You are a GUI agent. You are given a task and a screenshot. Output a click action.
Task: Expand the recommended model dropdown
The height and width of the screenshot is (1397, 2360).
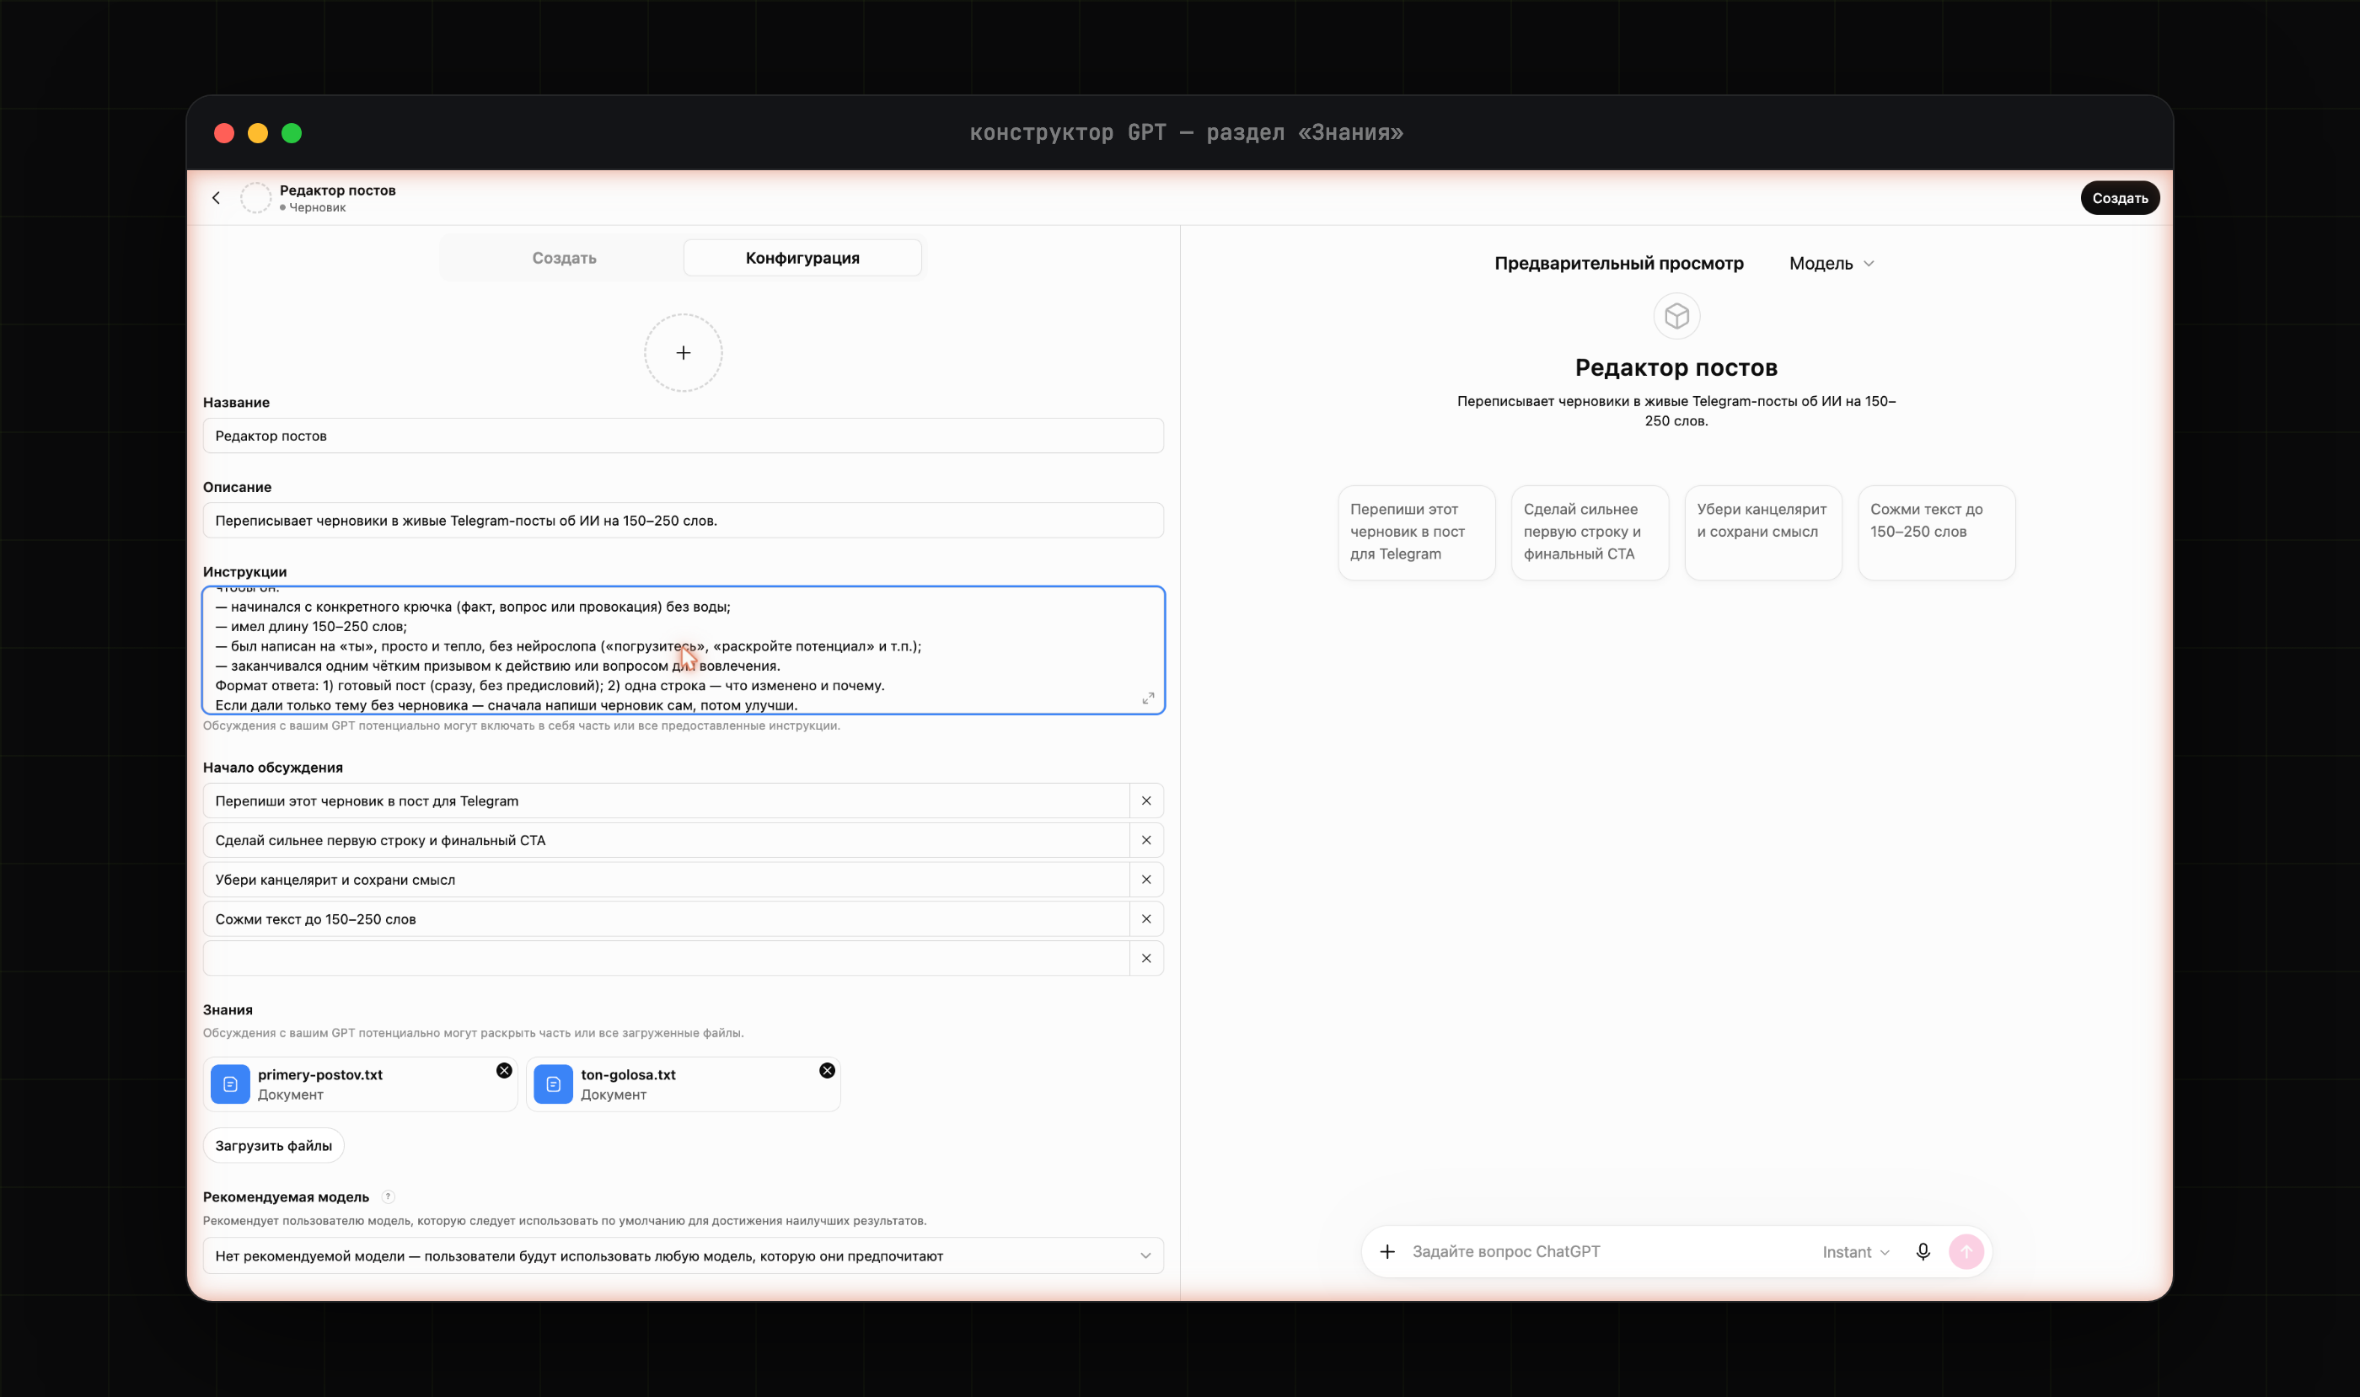coord(684,1255)
